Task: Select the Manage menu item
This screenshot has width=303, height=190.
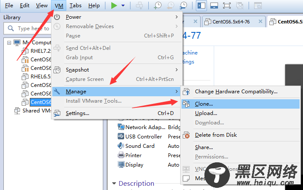Action: (117, 92)
